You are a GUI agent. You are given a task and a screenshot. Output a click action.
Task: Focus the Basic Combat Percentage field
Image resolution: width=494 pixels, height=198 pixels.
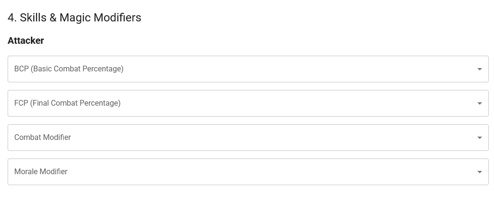pyautogui.click(x=247, y=69)
